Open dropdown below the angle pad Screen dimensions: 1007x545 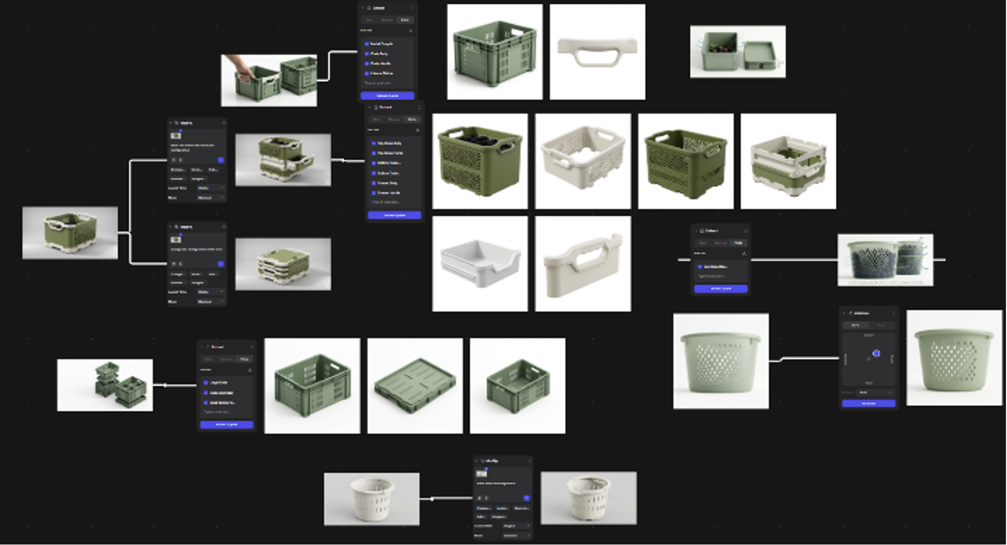(875, 393)
